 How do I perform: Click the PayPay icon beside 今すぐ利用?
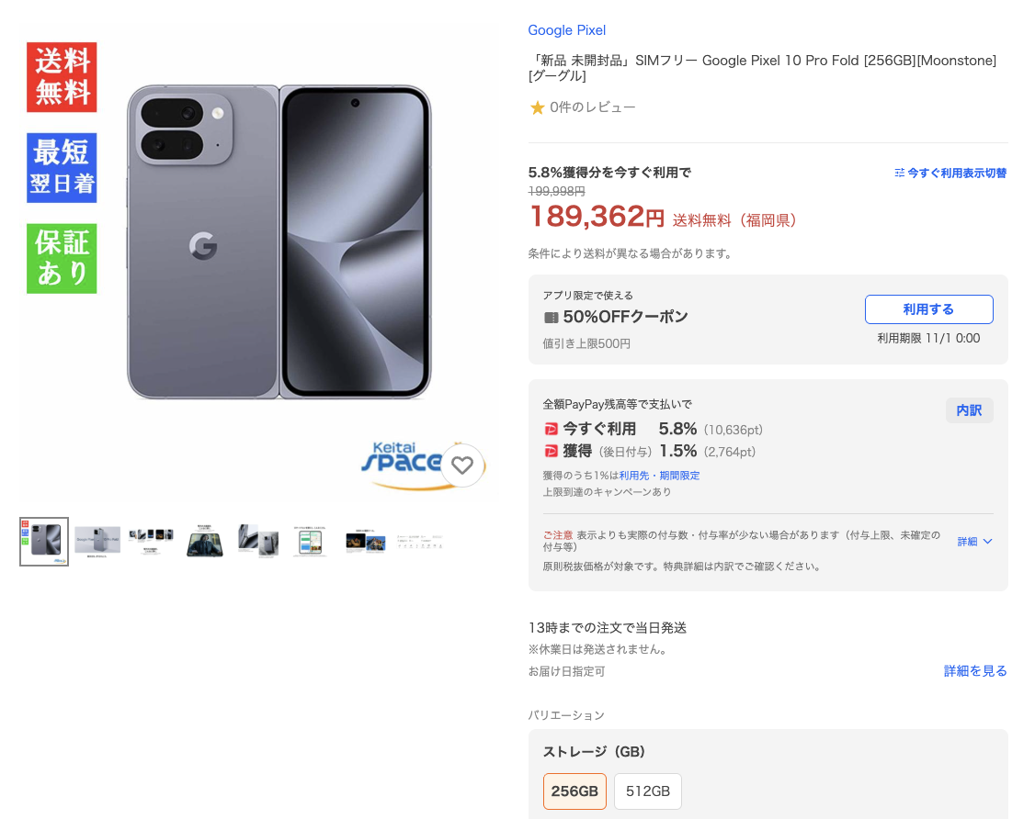551,430
